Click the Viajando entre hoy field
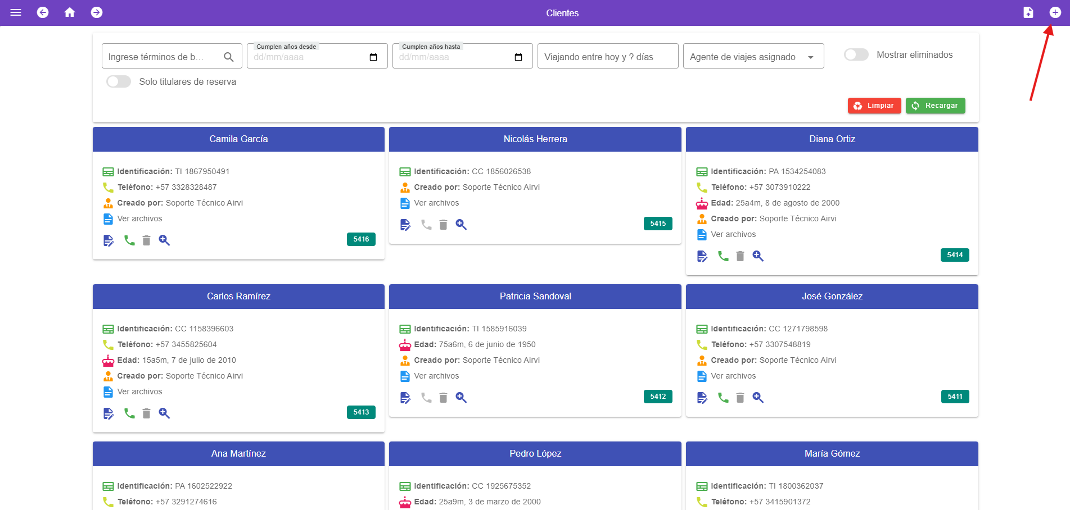The height and width of the screenshot is (510, 1070). pyautogui.click(x=607, y=57)
